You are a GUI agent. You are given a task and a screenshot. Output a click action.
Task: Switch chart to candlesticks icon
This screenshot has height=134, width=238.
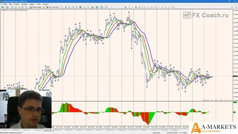[x=66, y=7]
